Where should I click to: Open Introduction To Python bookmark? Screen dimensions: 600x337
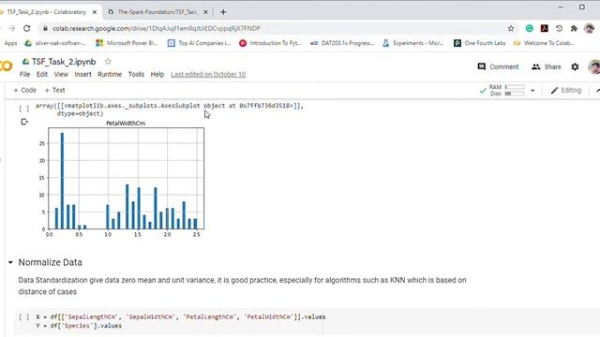tap(270, 43)
